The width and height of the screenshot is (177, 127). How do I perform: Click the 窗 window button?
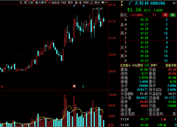click(x=80, y=2)
